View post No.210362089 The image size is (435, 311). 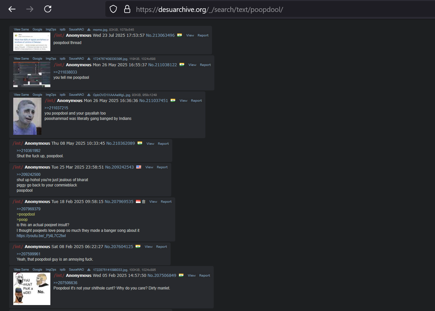150,144
